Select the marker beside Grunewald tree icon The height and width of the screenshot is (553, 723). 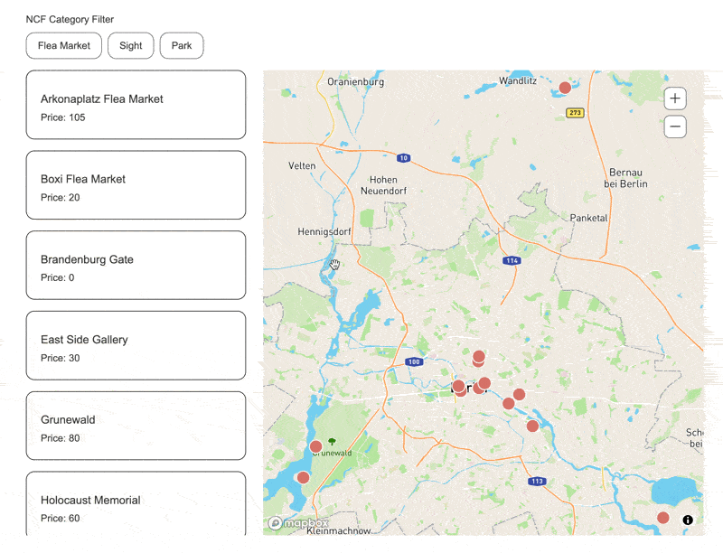(x=315, y=446)
